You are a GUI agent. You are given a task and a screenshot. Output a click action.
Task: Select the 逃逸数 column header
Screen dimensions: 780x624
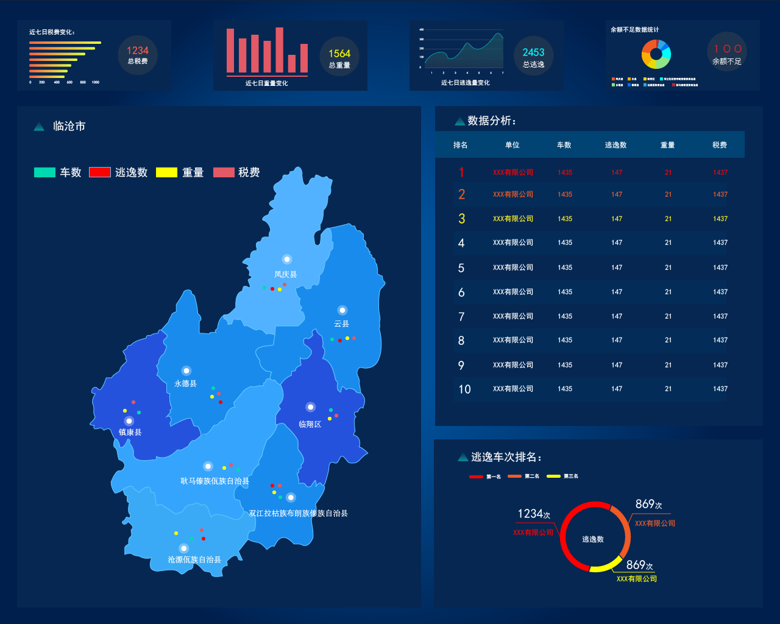[616, 145]
